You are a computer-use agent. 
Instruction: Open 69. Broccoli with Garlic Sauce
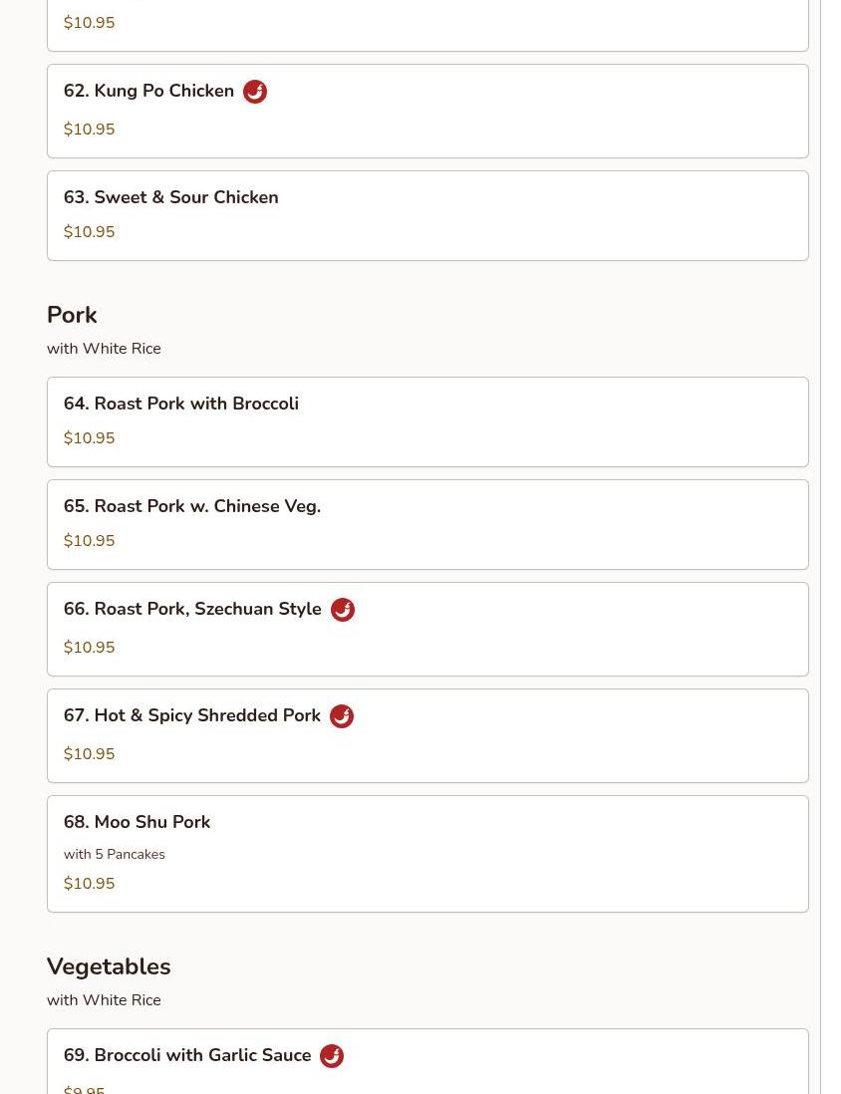click(x=187, y=1055)
